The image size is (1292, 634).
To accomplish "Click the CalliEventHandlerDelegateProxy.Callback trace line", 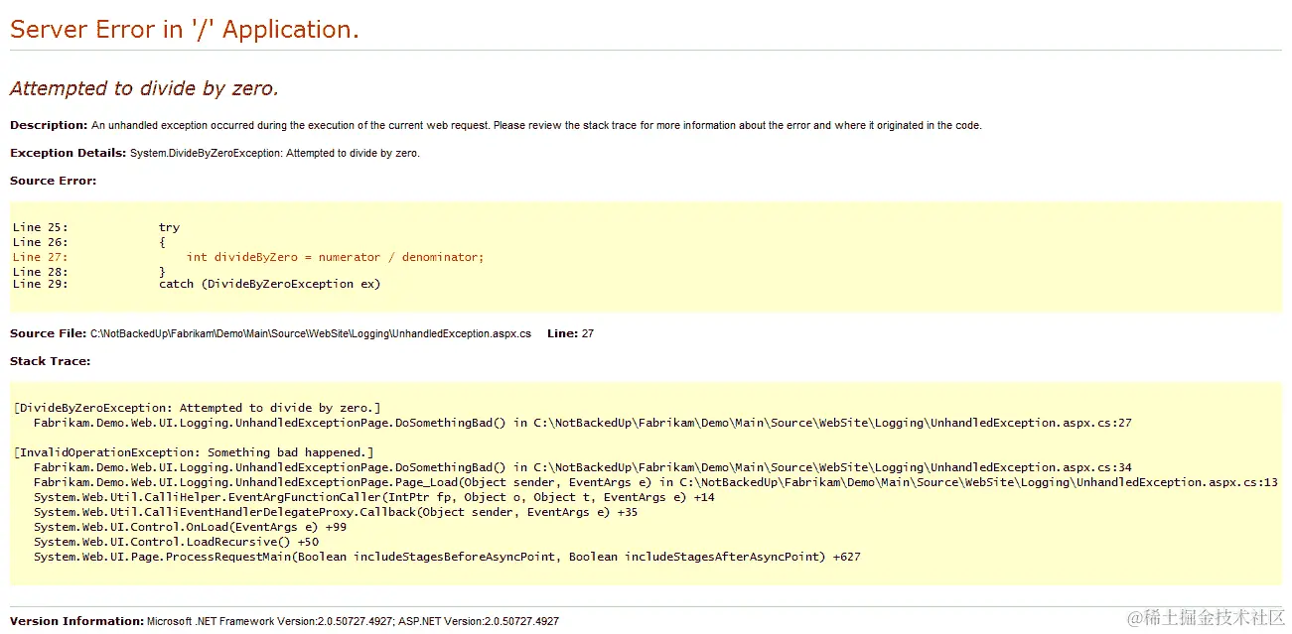I will coord(336,512).
